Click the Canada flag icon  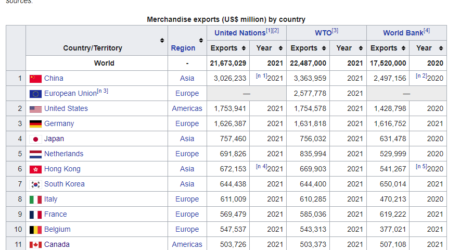(x=35, y=245)
